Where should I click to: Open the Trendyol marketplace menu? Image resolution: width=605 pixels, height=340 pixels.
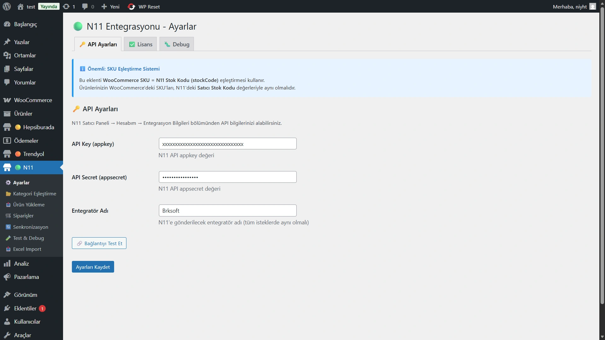click(33, 154)
